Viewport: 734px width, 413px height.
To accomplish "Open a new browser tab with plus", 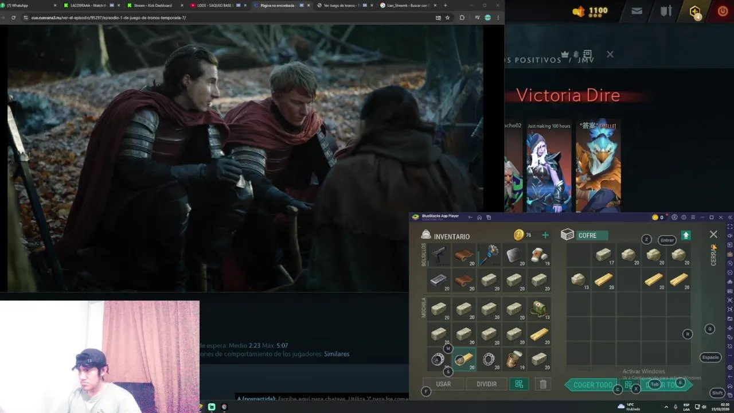I will click(x=445, y=5).
